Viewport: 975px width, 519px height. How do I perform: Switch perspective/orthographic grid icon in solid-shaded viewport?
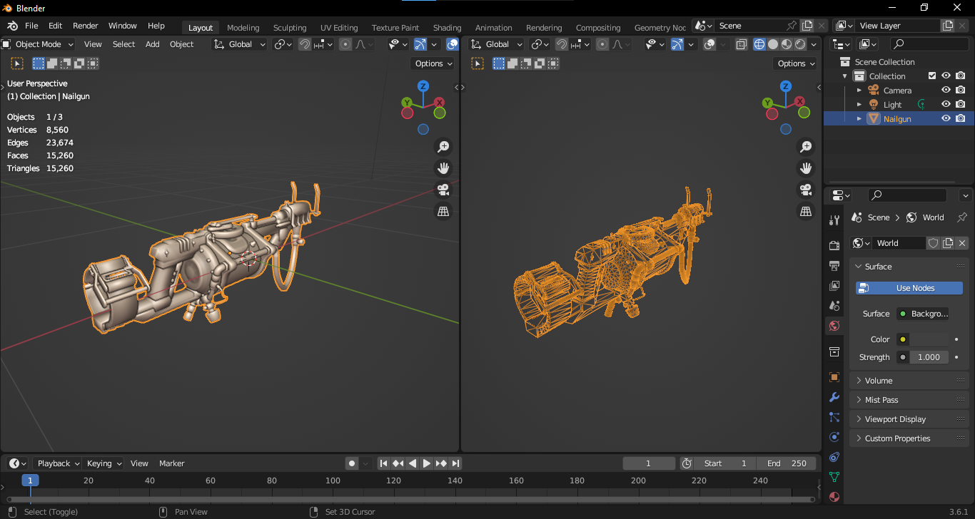pos(443,212)
